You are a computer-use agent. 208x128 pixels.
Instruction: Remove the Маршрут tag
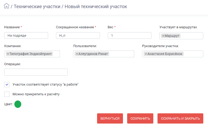pyautogui.click(x=163, y=36)
